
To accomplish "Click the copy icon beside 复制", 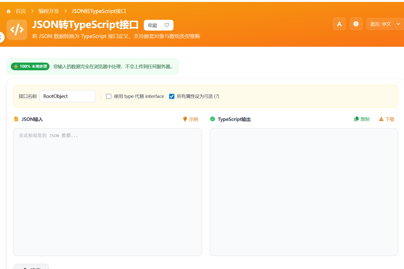I will pos(357,119).
